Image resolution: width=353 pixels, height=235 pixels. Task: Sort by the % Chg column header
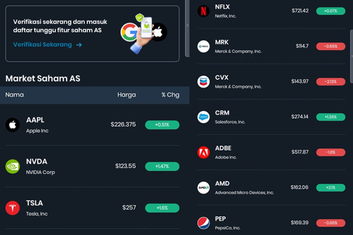170,95
